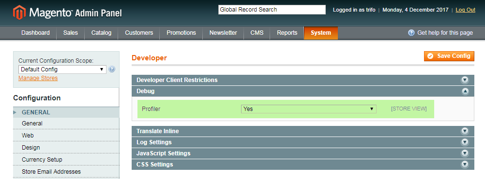Viewport: 485px width, 179px height.
Task: Expand CSS Settings using its arrow icon
Action: 465,165
